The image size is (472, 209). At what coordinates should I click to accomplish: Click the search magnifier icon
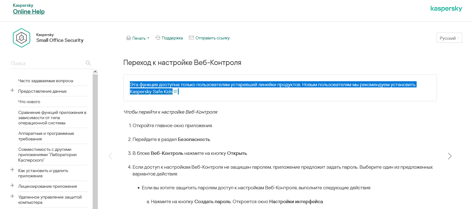coord(88,63)
